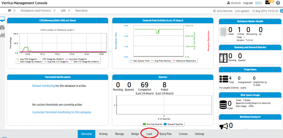Click the Overview breadcrumb text

tap(82, 11)
